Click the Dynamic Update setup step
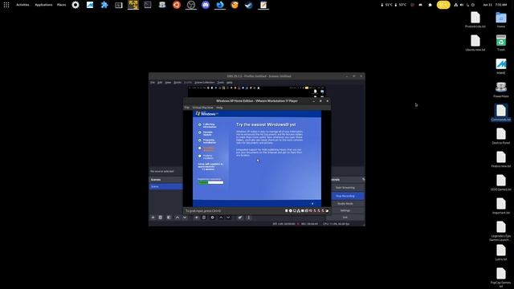514x289 pixels. coord(206,133)
